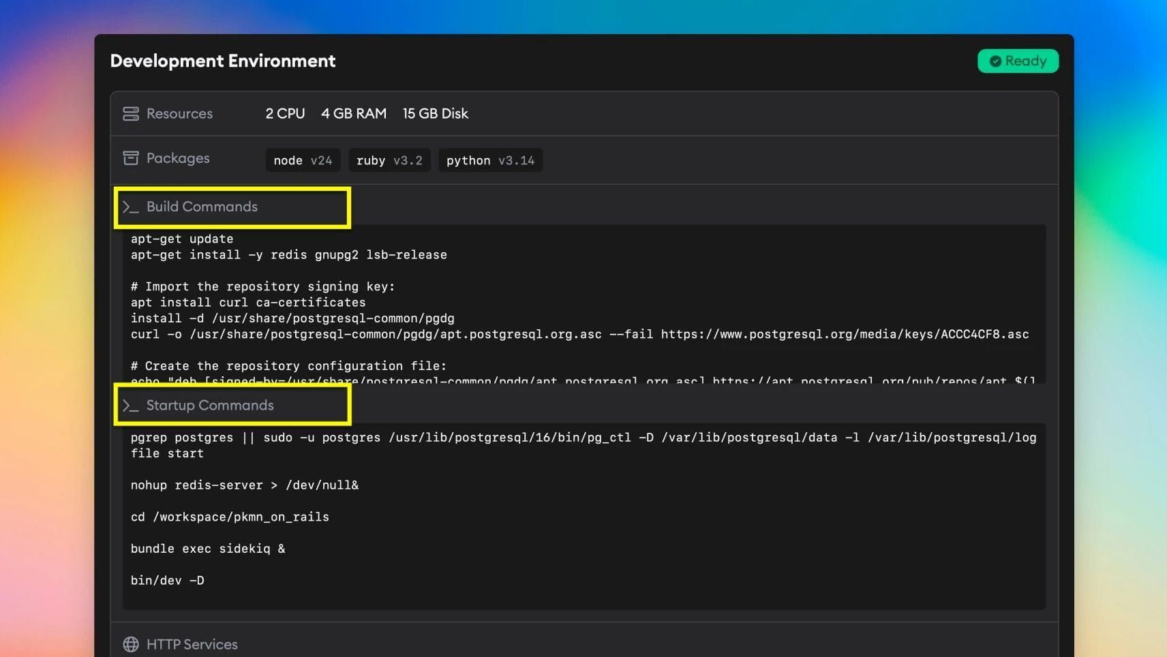Click the Development Environment heading
Screen dimensions: 1167x657
tap(223, 61)
